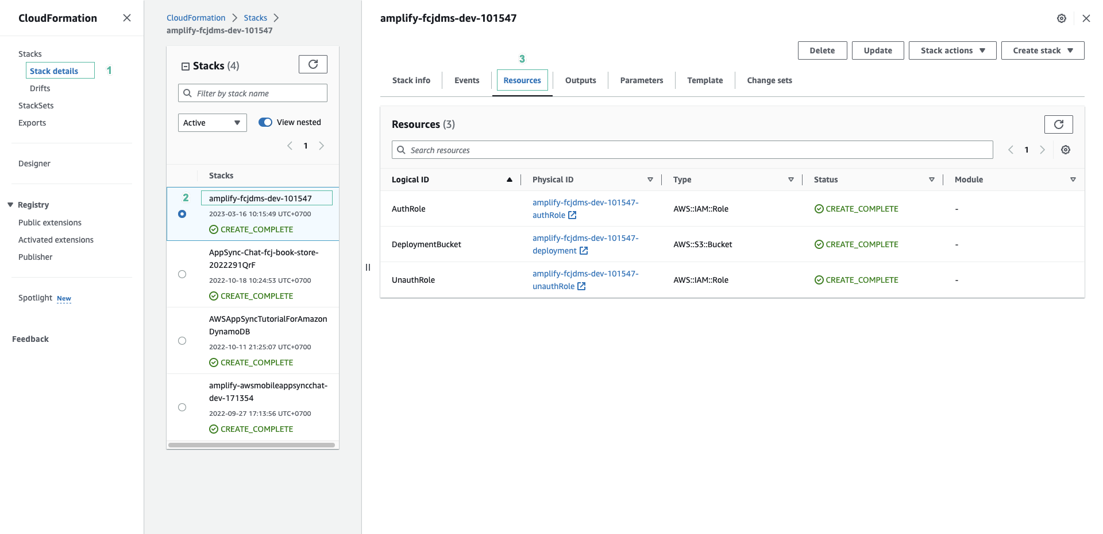Viewport: 1103px width, 534px height.
Task: Close the CloudFormation navigation panel
Action: [127, 18]
